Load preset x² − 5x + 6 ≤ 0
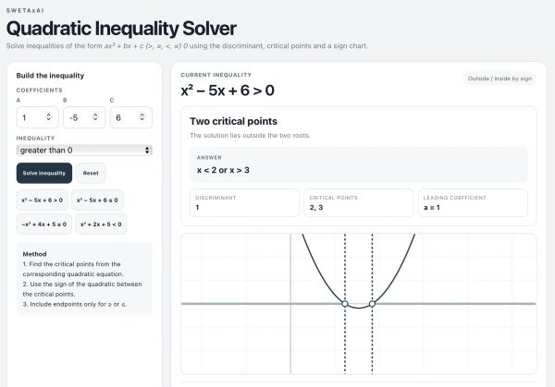The height and width of the screenshot is (387, 555). coord(97,200)
